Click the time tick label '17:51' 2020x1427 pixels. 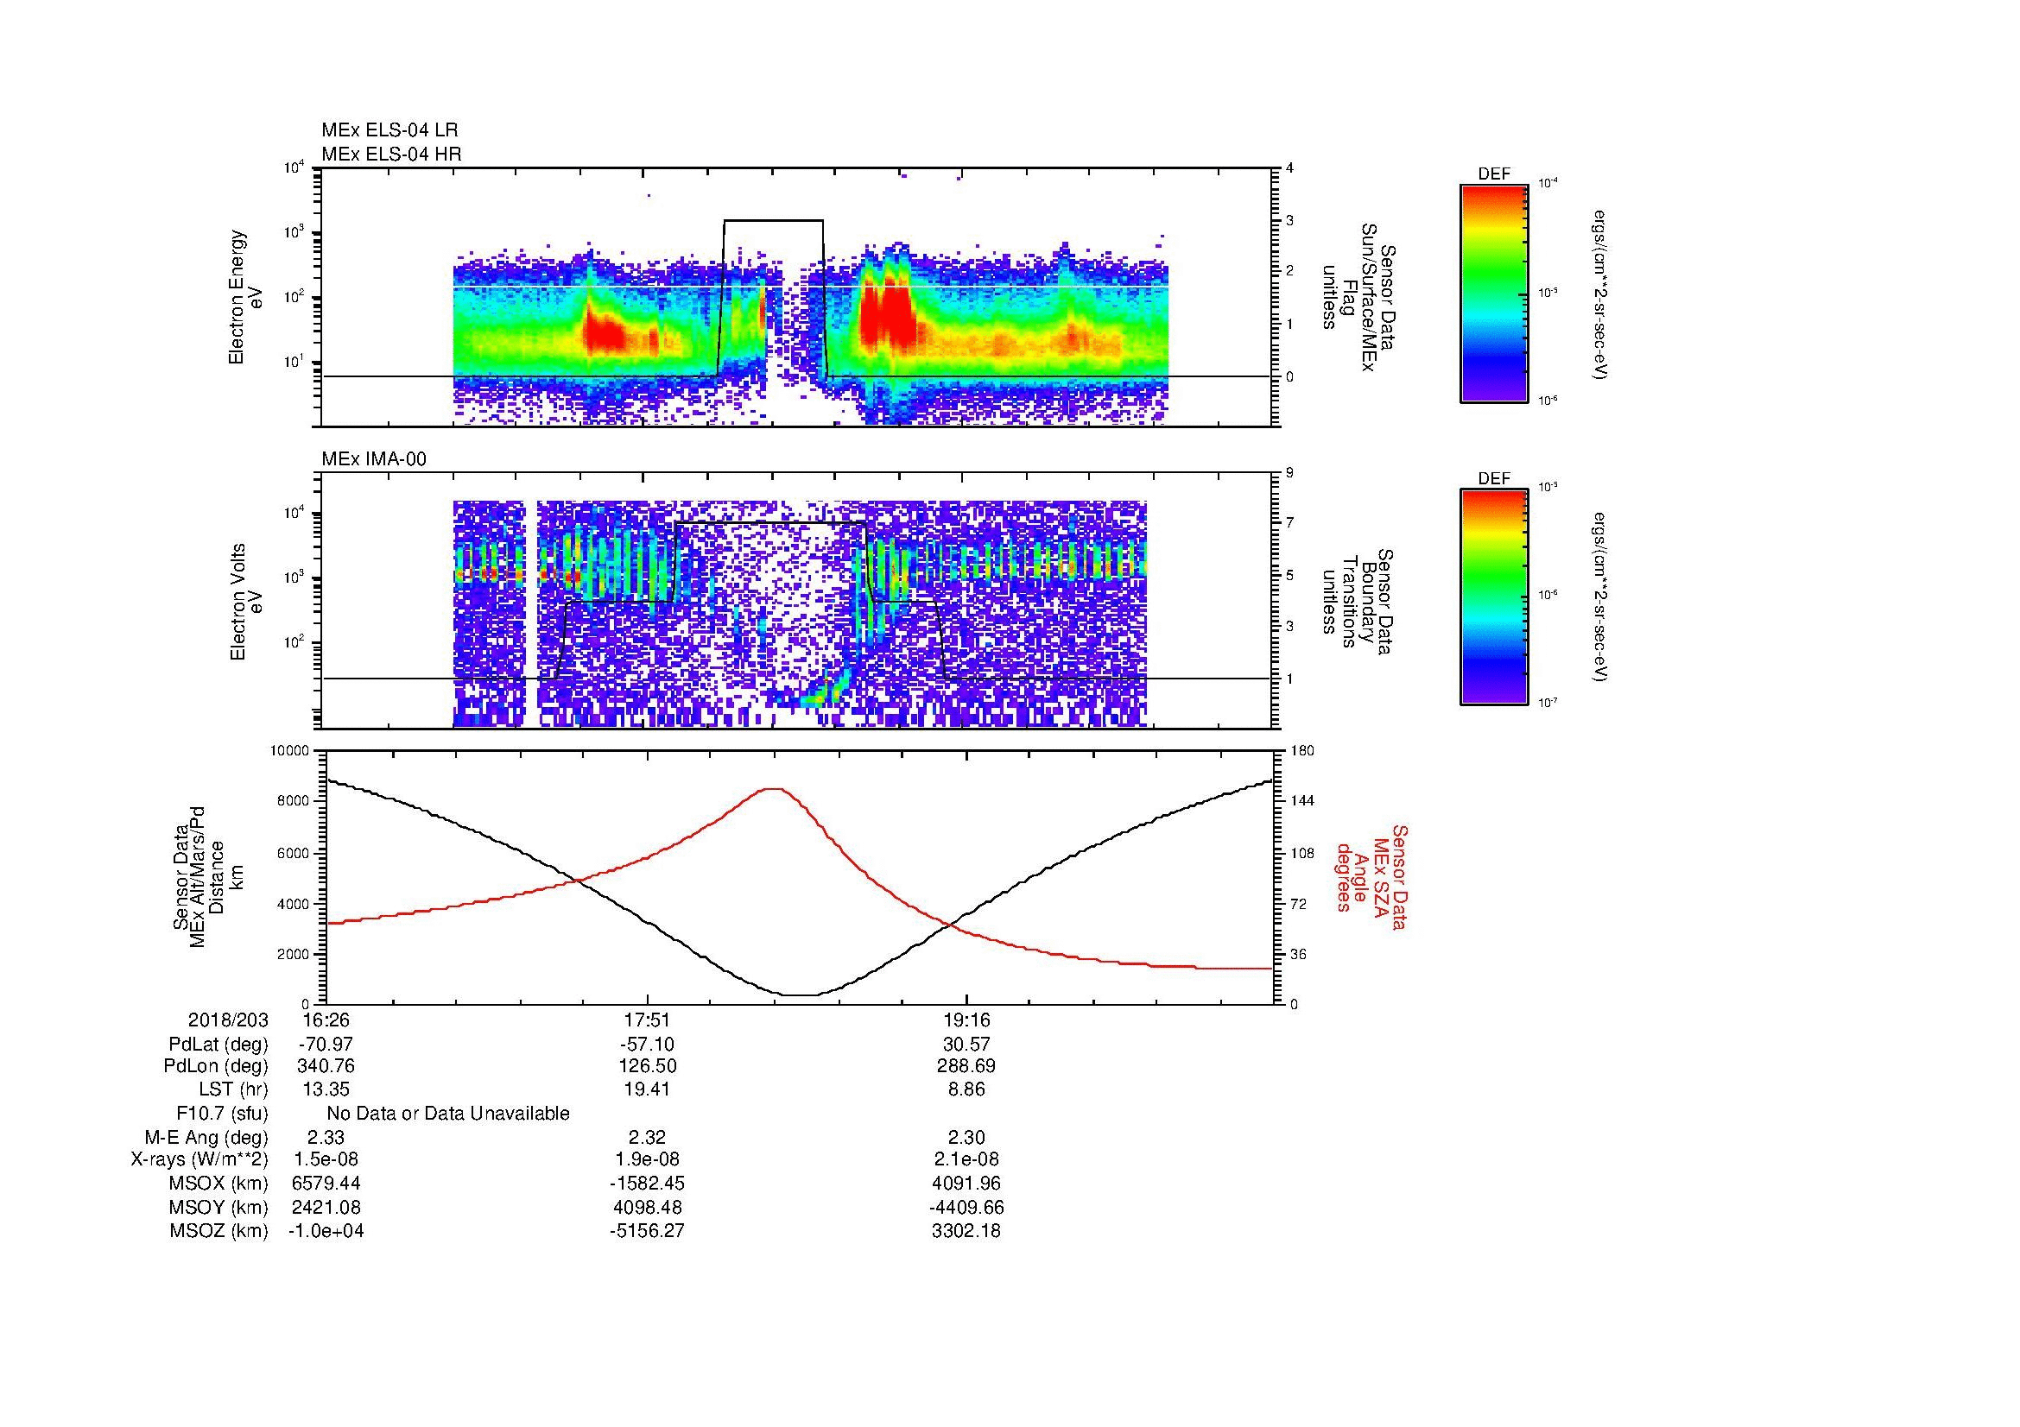(647, 1020)
